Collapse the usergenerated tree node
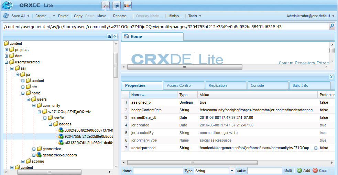 (7, 62)
